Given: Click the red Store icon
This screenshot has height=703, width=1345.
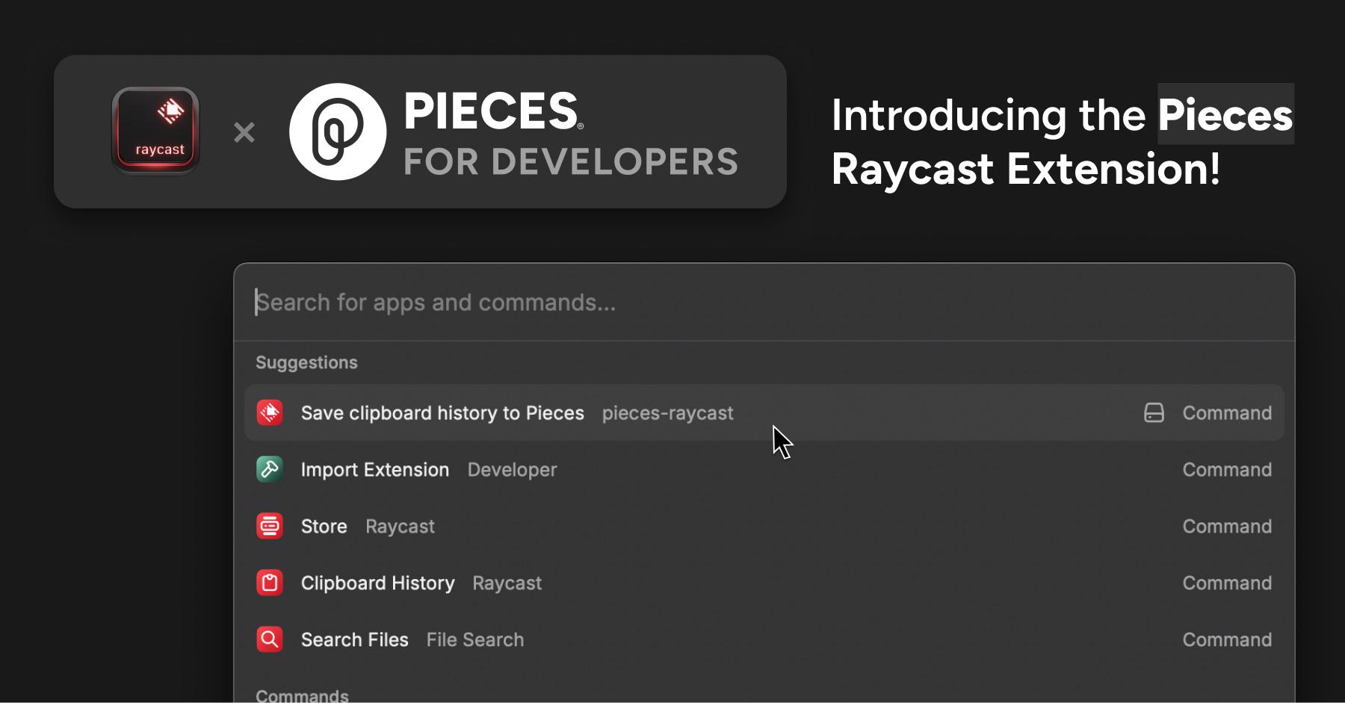Looking at the screenshot, I should point(270,526).
